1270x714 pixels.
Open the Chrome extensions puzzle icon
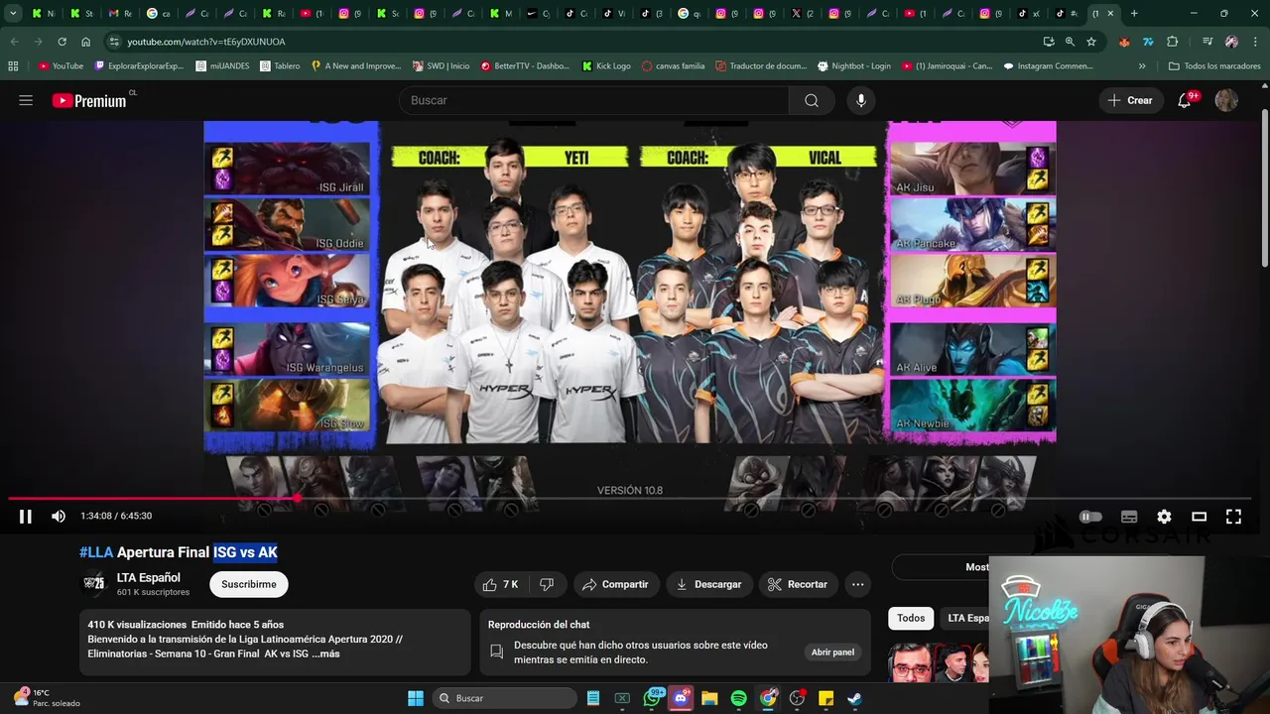[1173, 42]
